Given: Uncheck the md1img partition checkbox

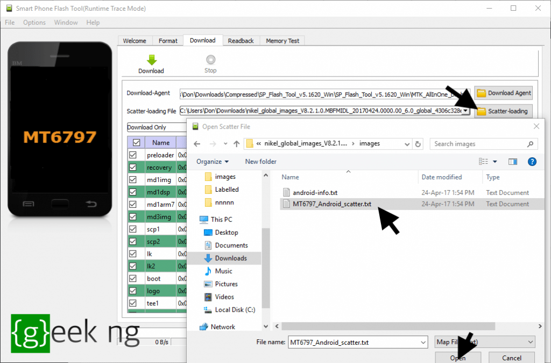Looking at the screenshot, I should [133, 180].
